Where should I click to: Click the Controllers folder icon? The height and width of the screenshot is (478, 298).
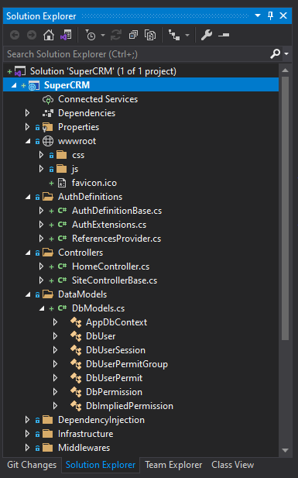tap(48, 253)
